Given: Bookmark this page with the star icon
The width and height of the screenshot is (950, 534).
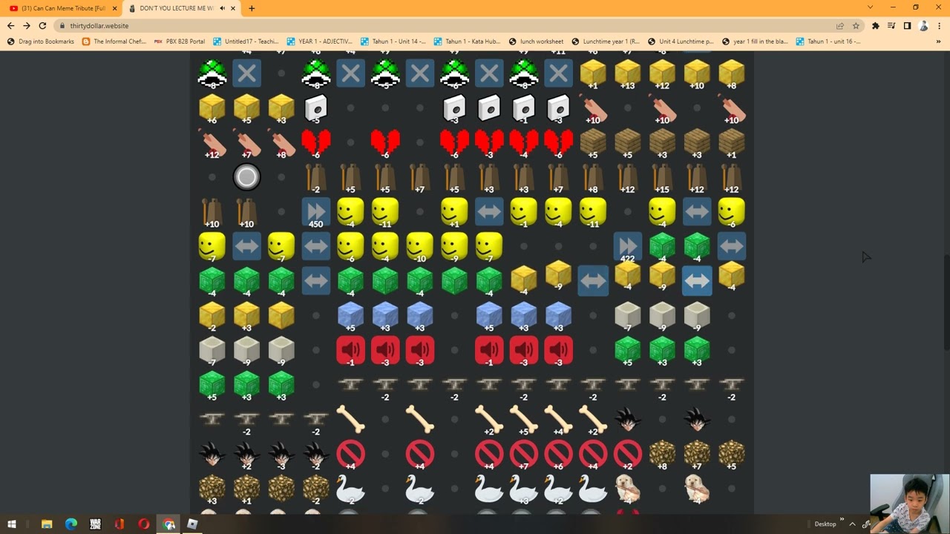Looking at the screenshot, I should pyautogui.click(x=856, y=25).
